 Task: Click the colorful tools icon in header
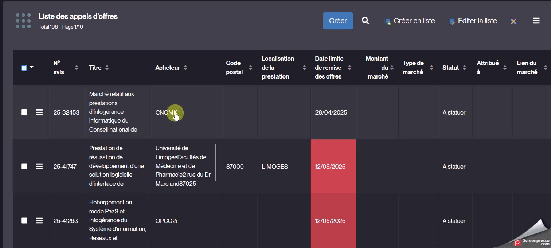click(513, 21)
